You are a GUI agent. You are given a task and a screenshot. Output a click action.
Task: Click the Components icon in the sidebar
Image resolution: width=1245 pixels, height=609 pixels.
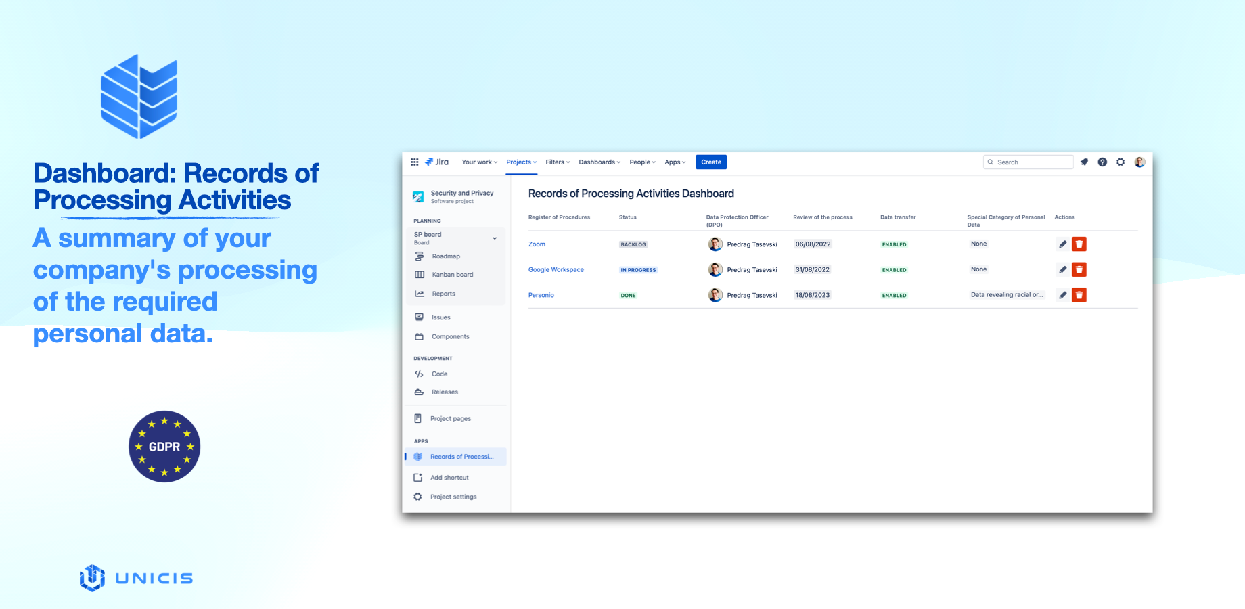coord(419,336)
